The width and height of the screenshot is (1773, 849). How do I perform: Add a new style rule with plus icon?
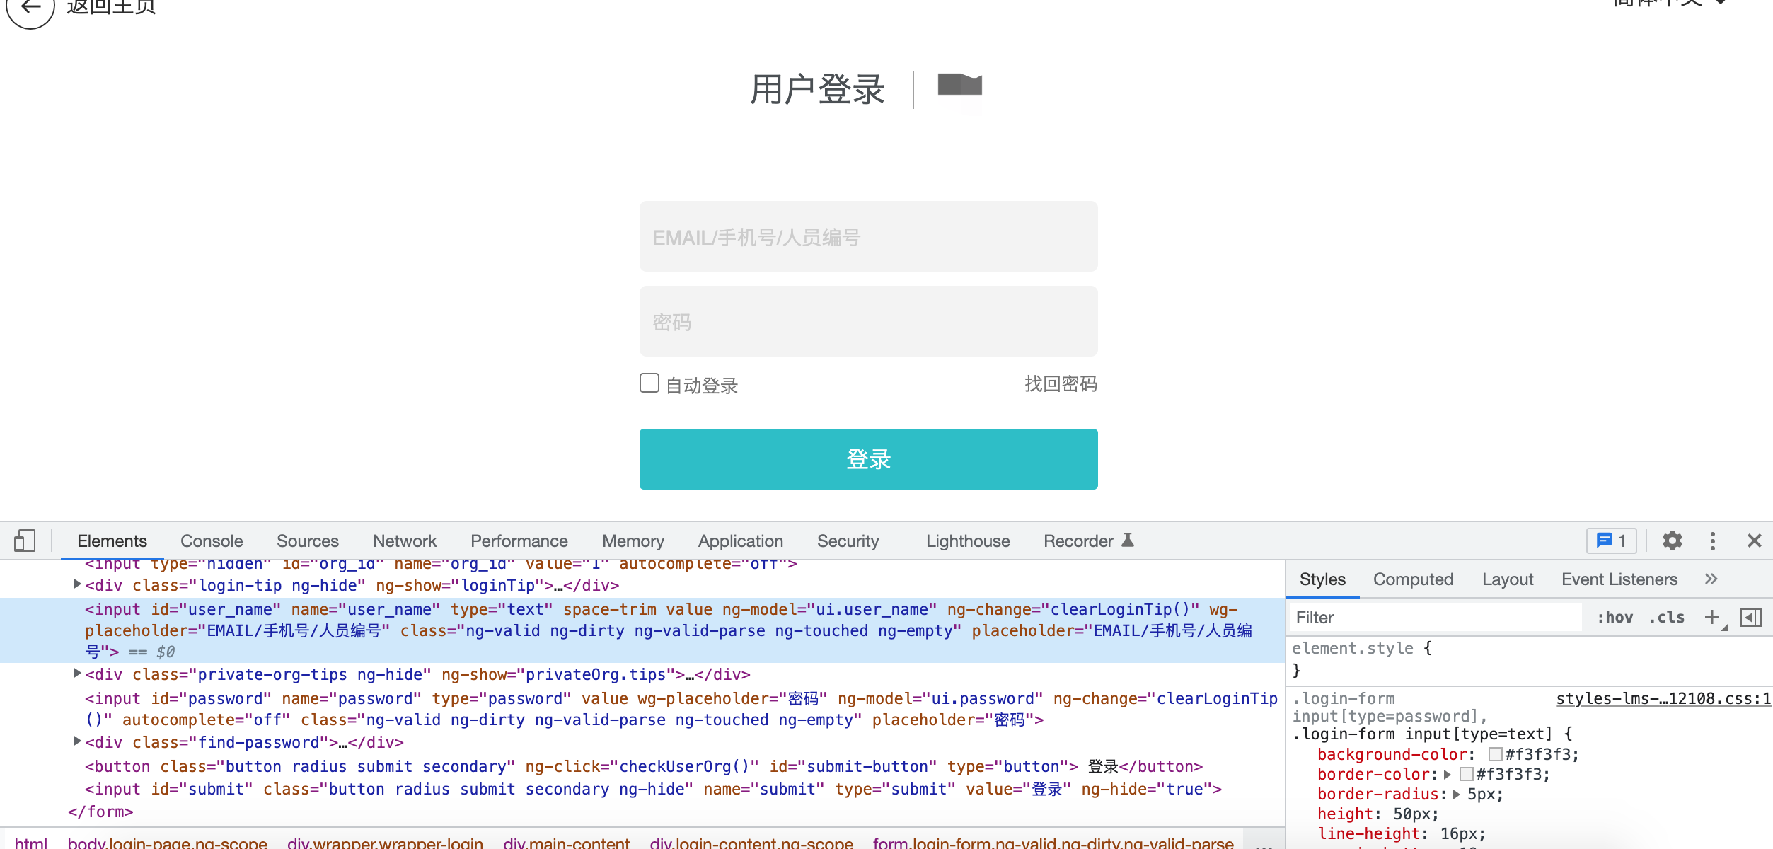tap(1712, 618)
